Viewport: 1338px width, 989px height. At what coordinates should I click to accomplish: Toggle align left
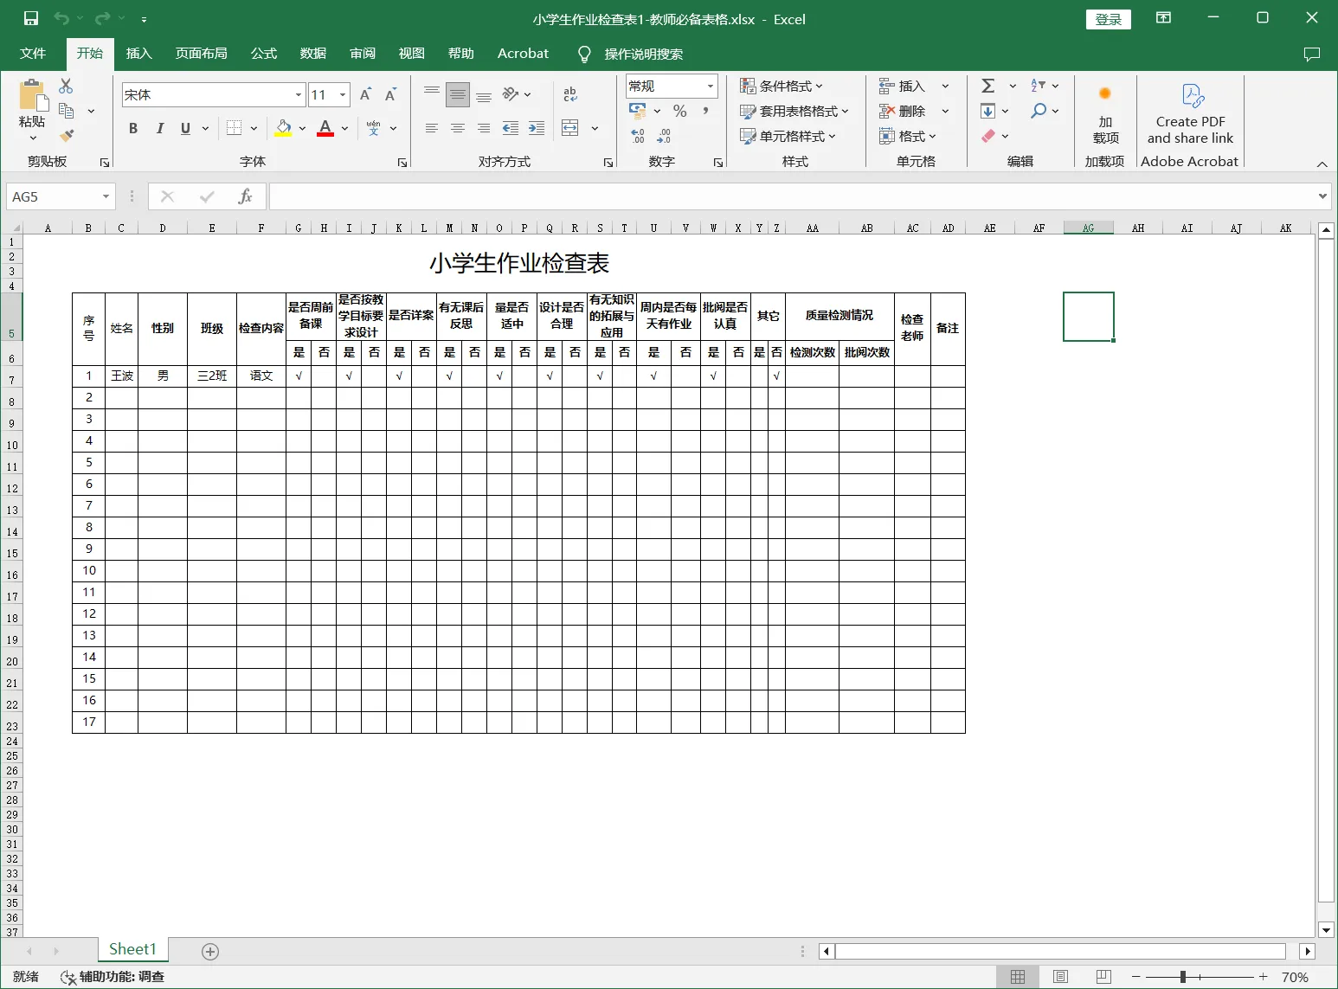point(432,128)
